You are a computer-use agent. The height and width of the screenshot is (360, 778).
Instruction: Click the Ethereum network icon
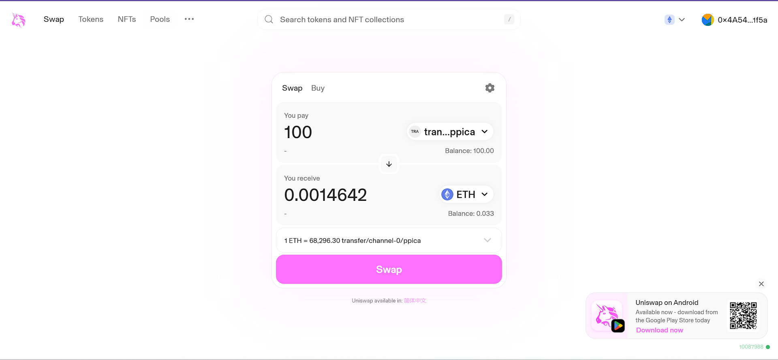pyautogui.click(x=669, y=19)
